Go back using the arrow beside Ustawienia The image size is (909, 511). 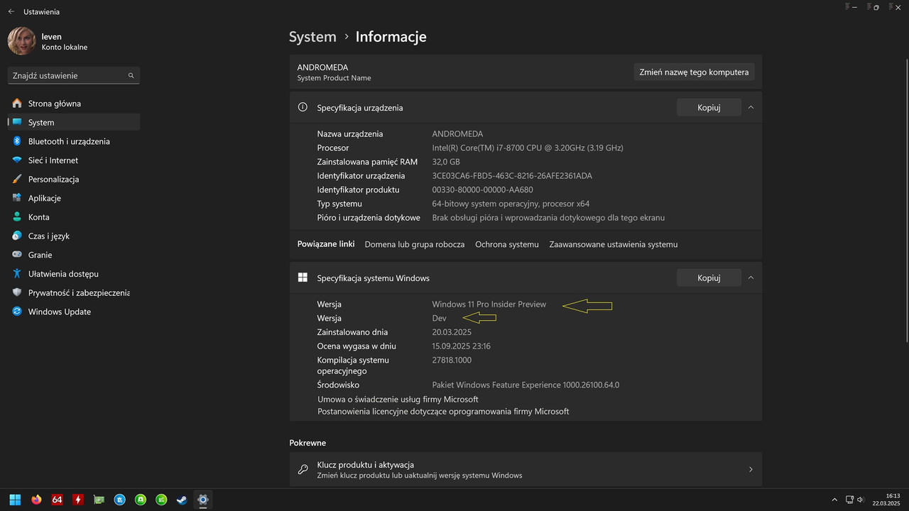coord(11,11)
